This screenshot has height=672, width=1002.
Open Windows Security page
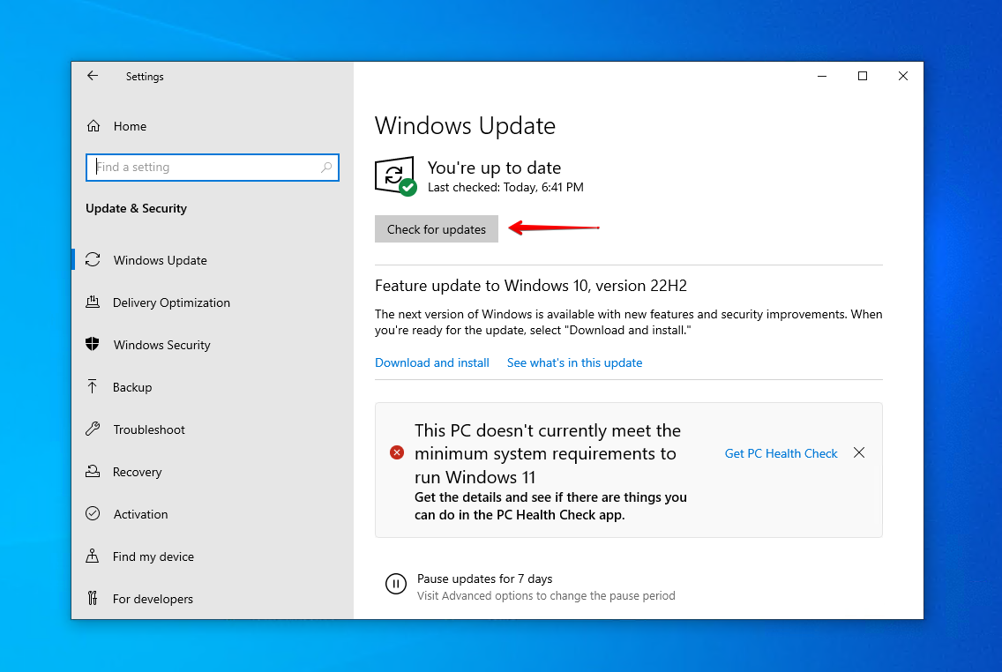[x=213, y=345]
